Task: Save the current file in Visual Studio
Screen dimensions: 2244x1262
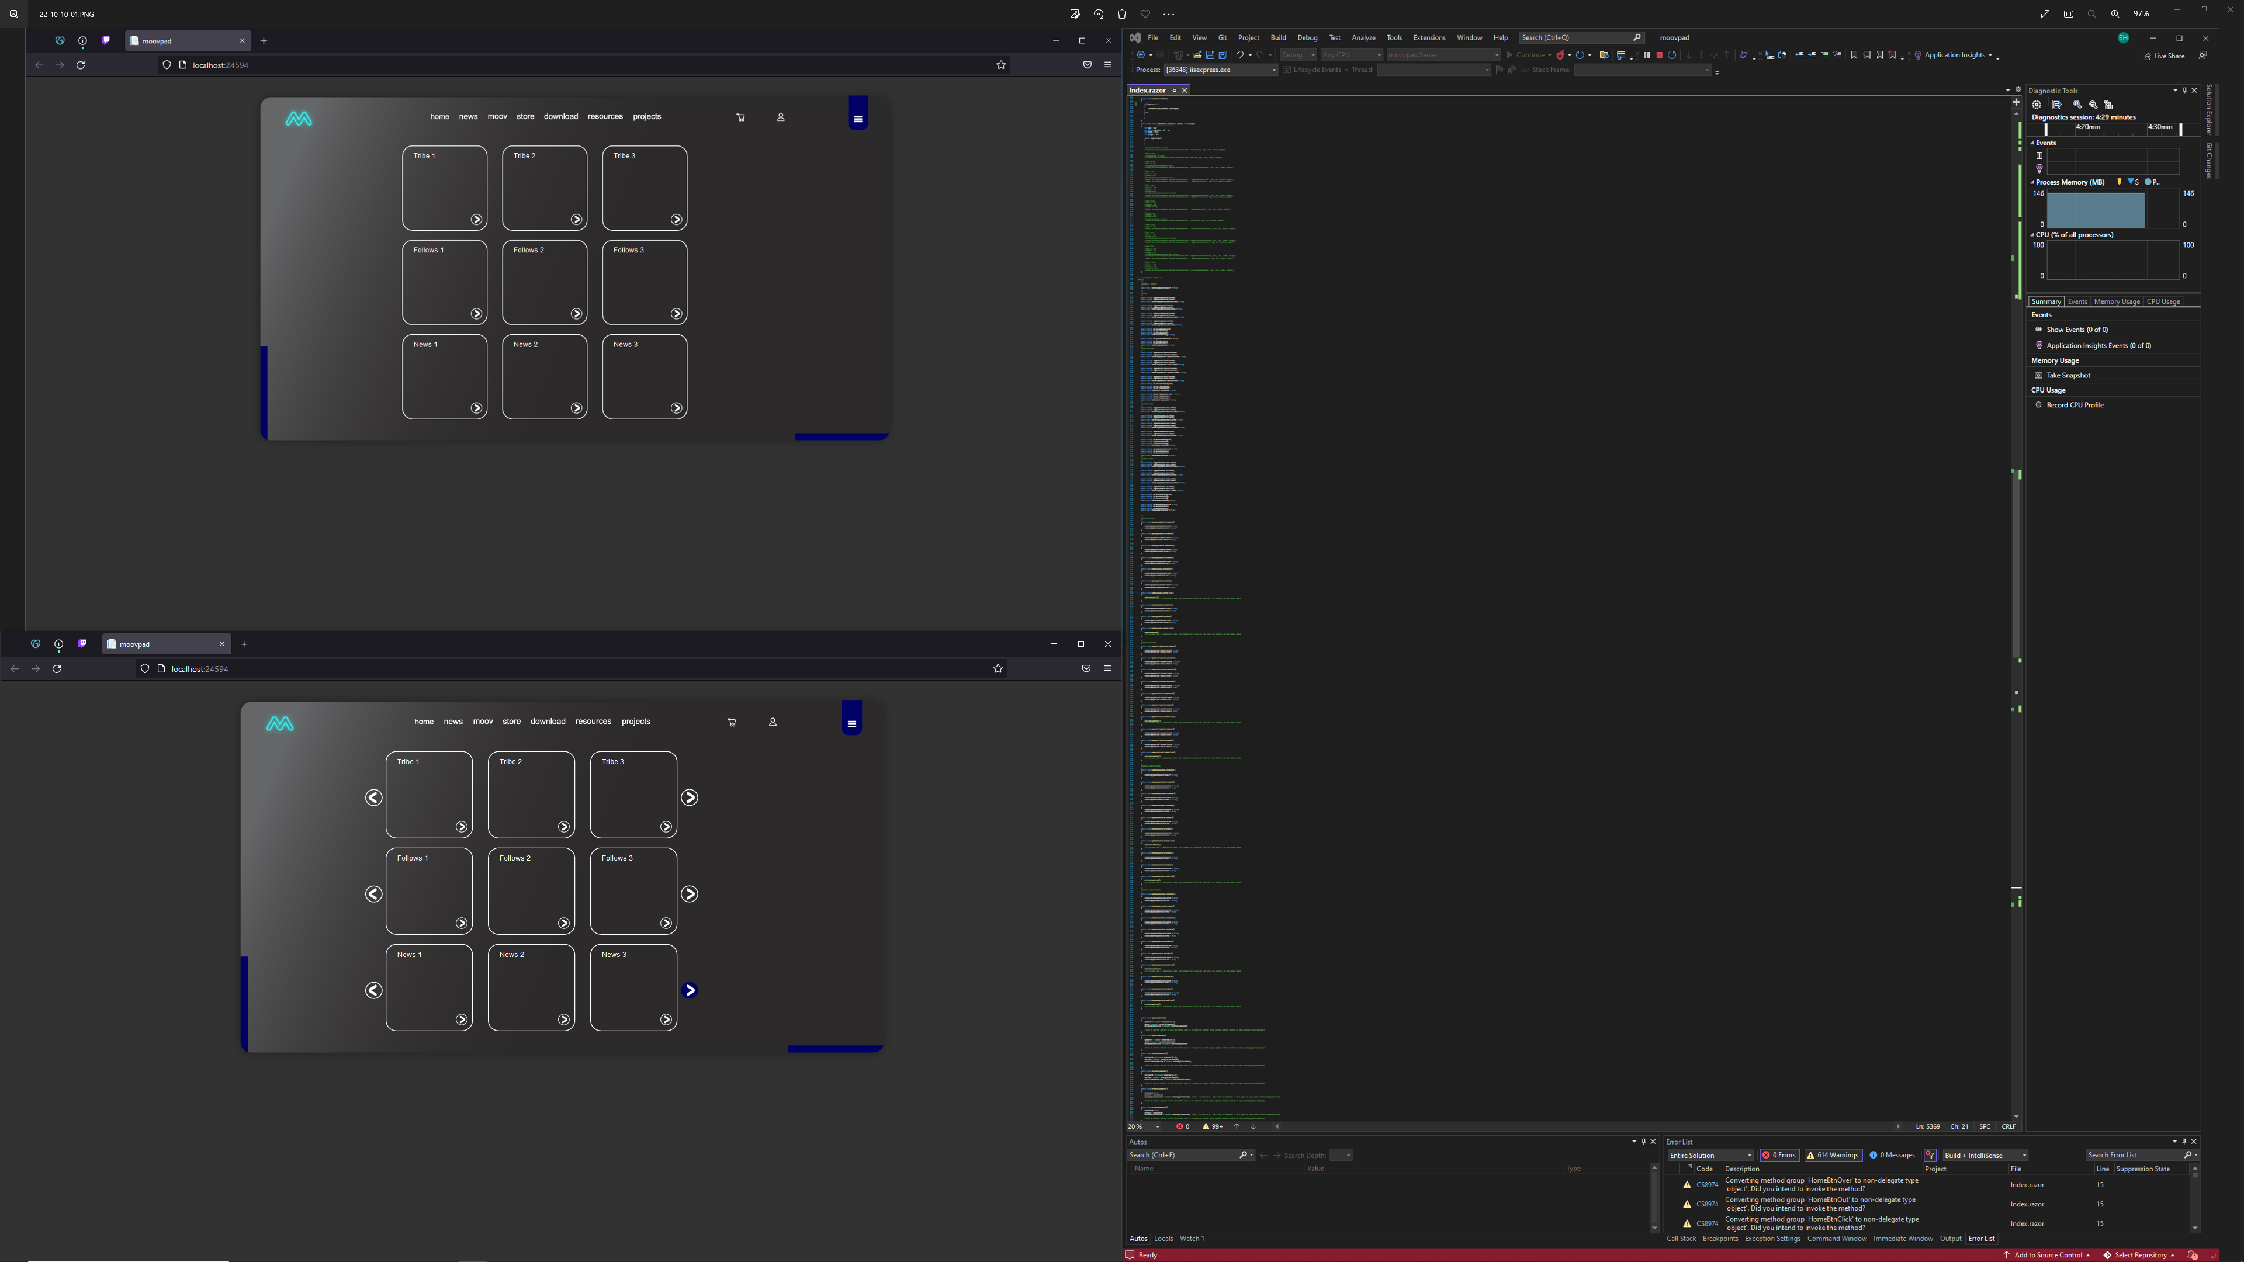Action: (x=1210, y=55)
